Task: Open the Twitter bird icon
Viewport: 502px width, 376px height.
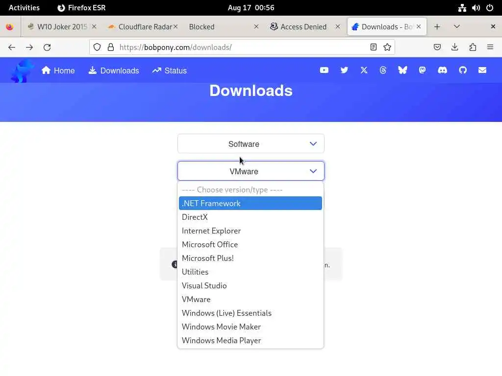Action: [344, 70]
